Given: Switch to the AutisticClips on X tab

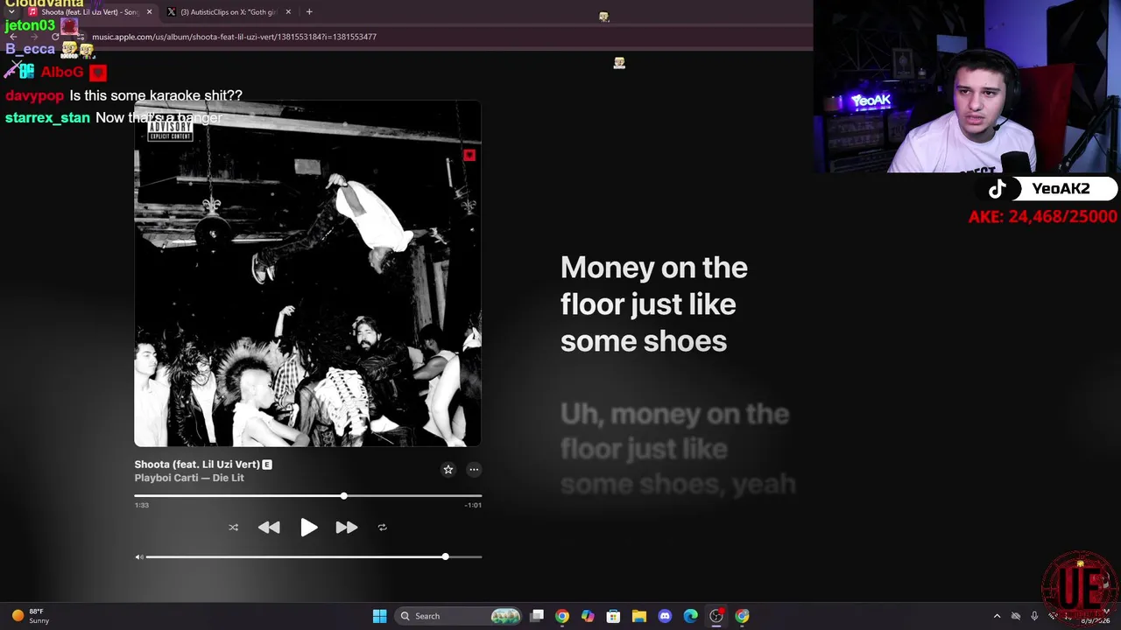Looking at the screenshot, I should coord(229,12).
